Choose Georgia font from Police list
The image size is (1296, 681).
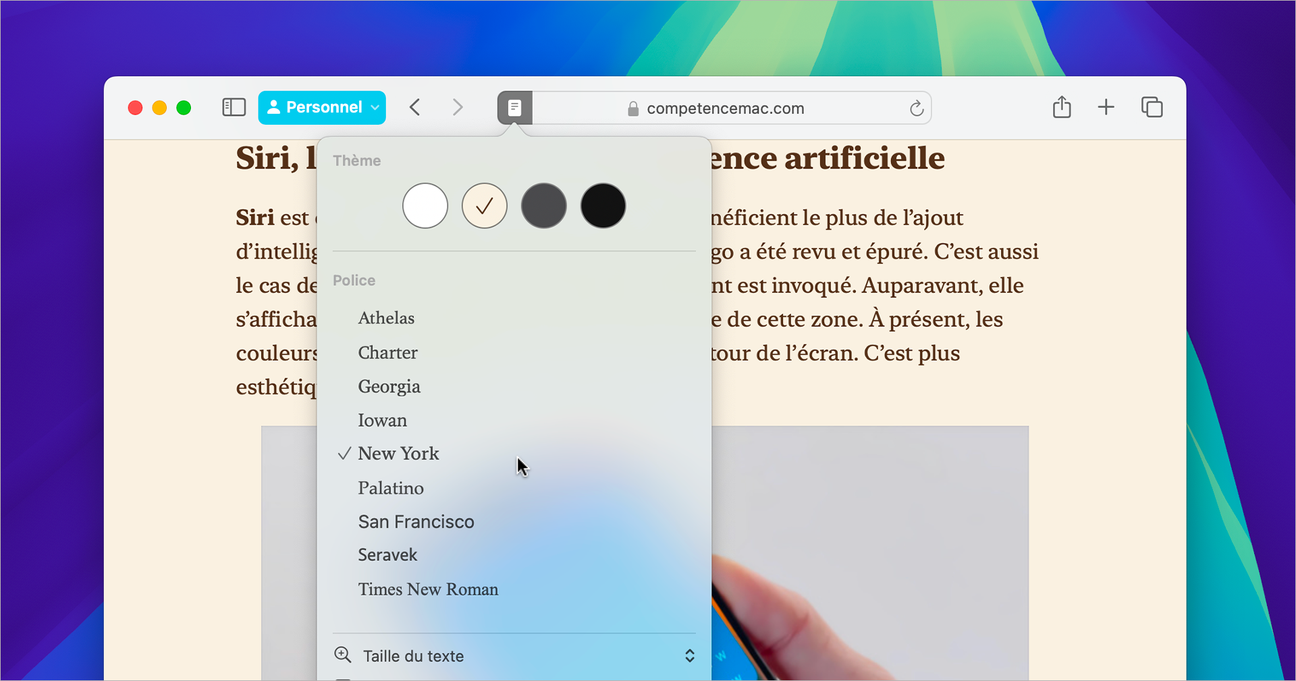389,386
